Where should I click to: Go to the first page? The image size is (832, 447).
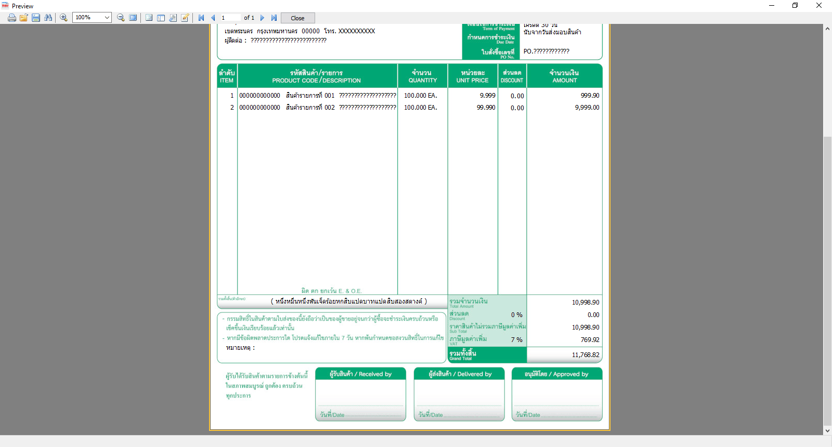click(201, 18)
